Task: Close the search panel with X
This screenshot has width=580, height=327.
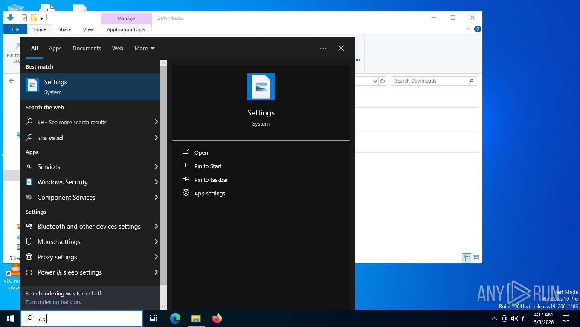Action: tap(341, 48)
